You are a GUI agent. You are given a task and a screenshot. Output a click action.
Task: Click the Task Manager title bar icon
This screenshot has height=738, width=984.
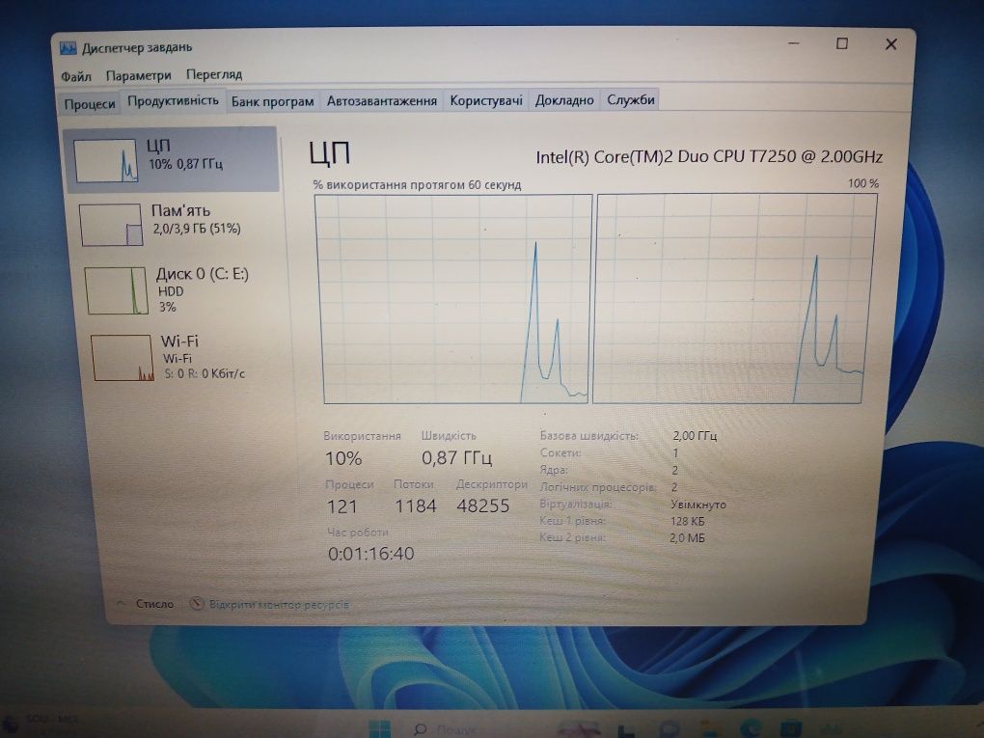pos(68,48)
